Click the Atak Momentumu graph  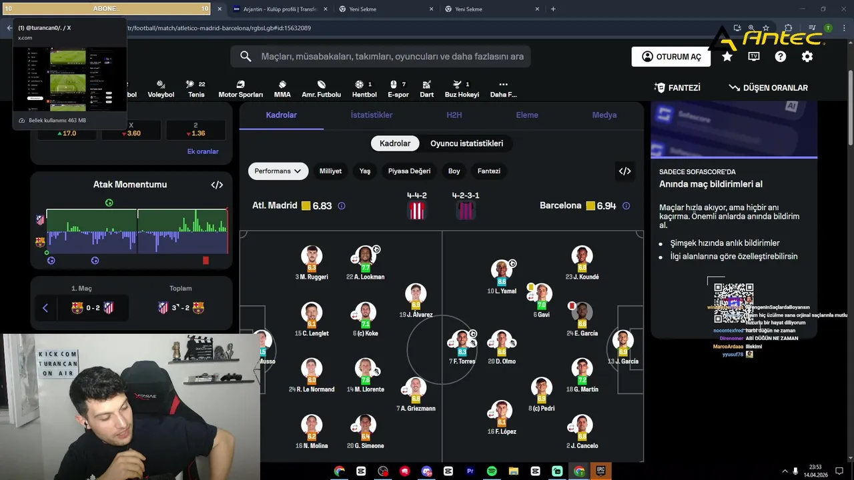point(137,231)
